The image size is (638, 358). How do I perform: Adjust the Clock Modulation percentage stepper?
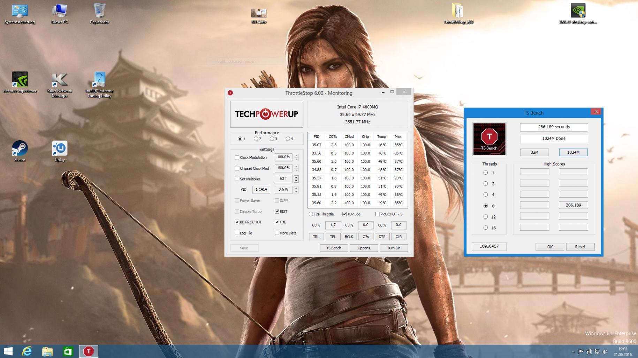(x=296, y=158)
